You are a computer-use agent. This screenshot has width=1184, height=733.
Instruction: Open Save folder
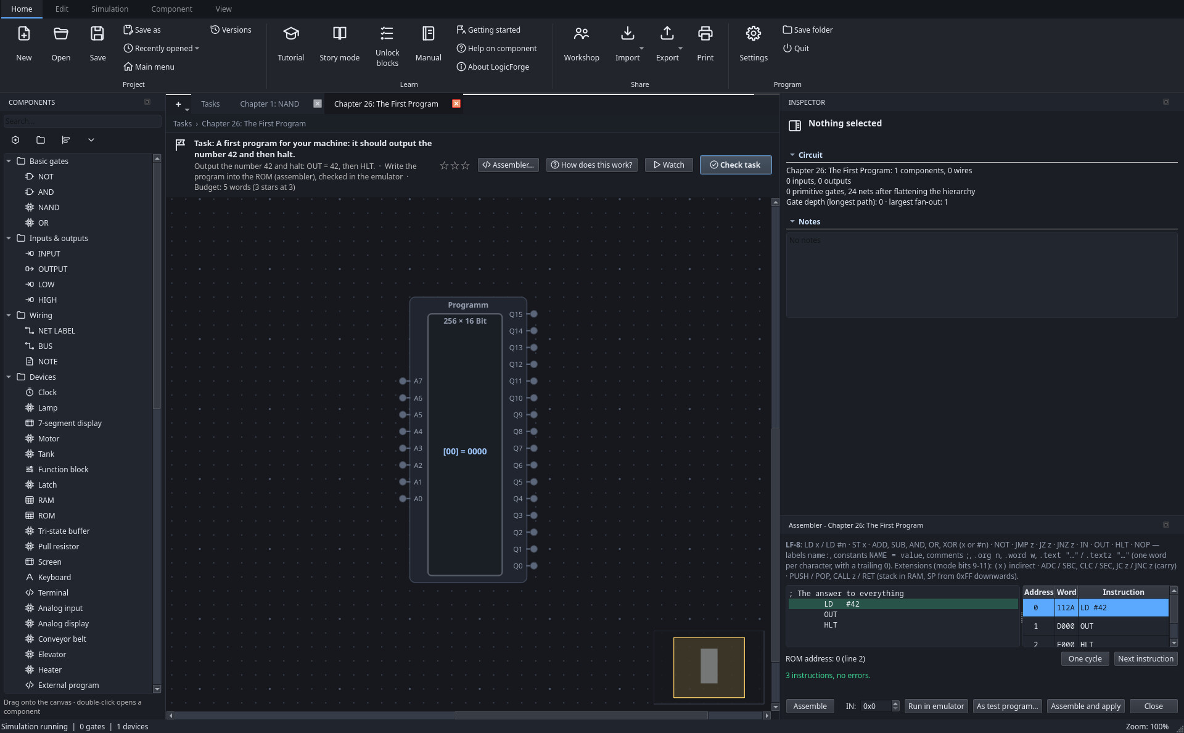point(807,30)
